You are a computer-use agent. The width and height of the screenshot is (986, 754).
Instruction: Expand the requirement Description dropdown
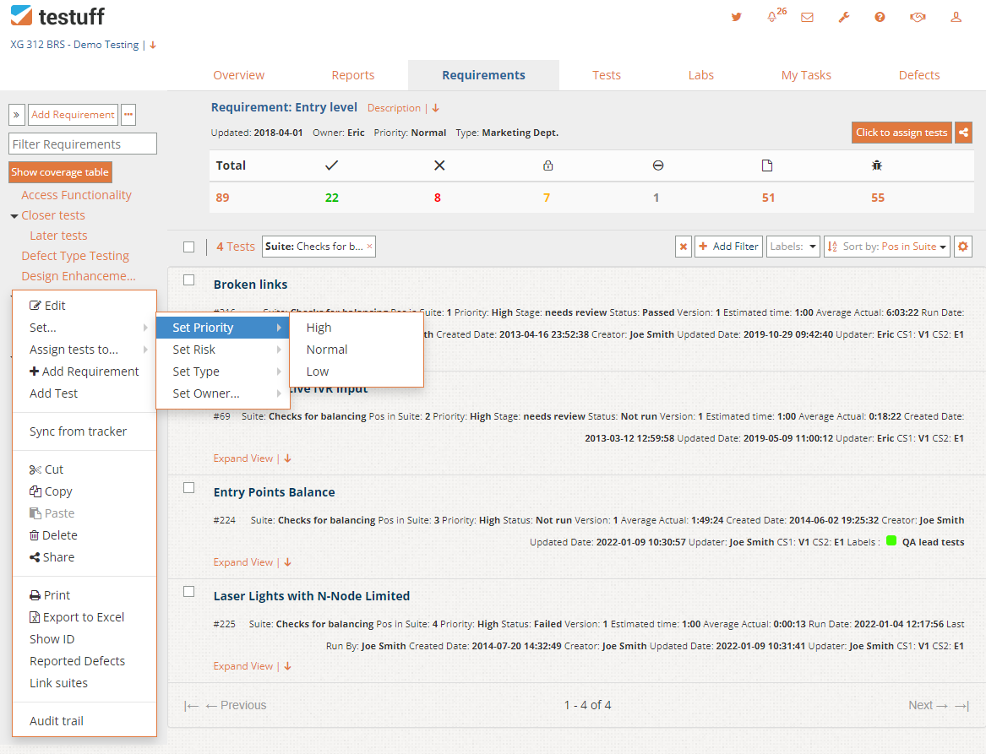403,108
